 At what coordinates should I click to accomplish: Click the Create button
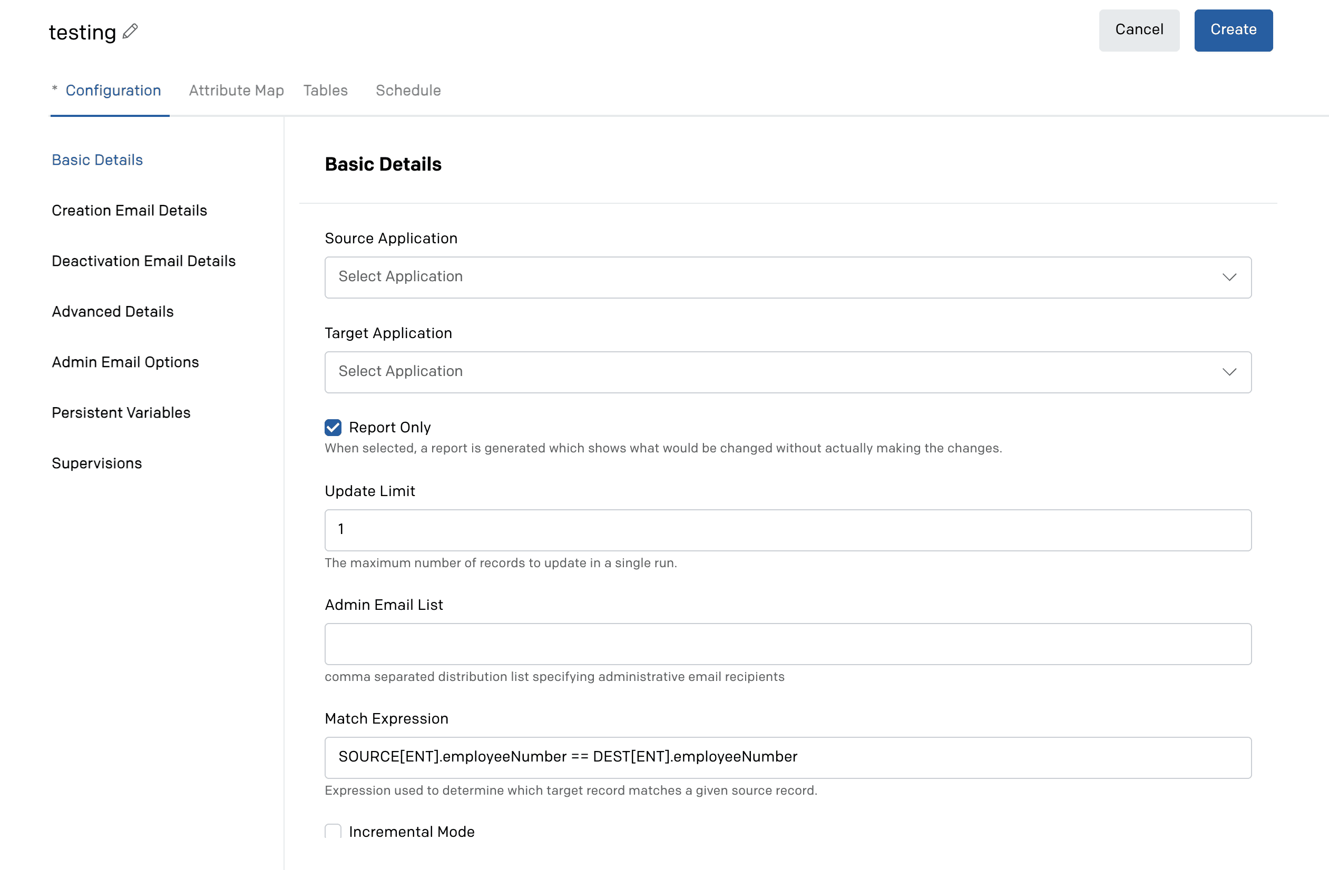click(1233, 30)
